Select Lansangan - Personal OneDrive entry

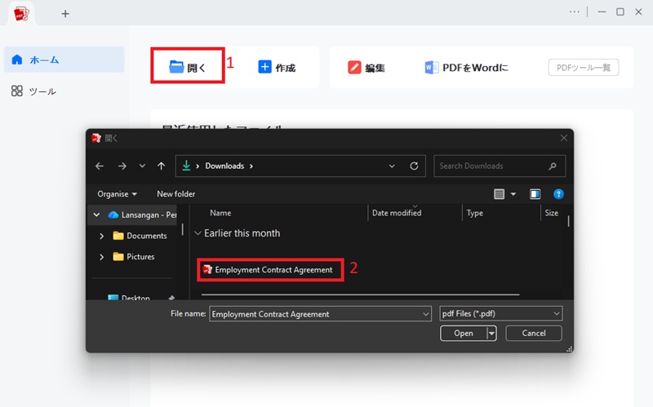click(x=142, y=215)
